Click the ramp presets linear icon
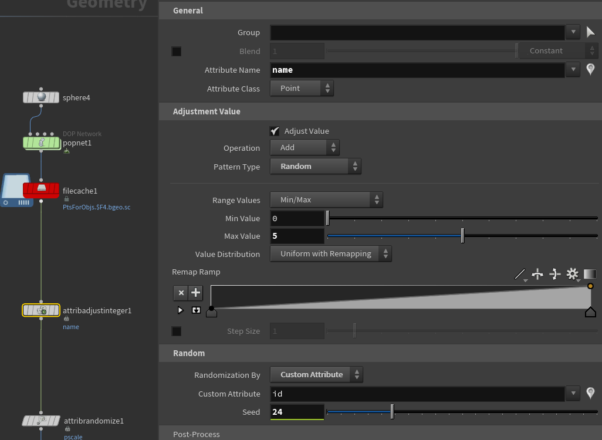This screenshot has width=602, height=440. 520,274
